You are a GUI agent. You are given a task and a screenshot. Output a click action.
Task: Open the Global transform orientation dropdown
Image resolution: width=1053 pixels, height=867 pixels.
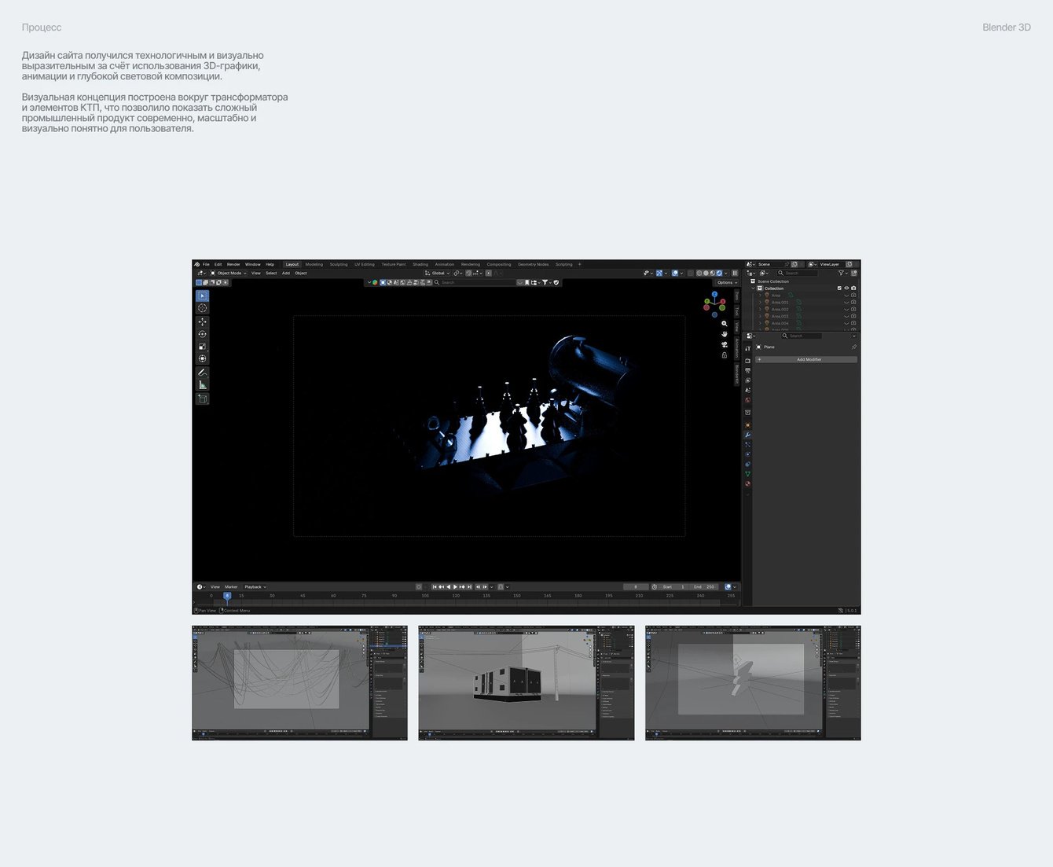(438, 274)
